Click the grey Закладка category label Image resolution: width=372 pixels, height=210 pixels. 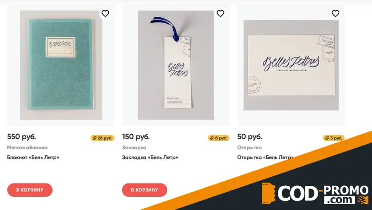[134, 147]
